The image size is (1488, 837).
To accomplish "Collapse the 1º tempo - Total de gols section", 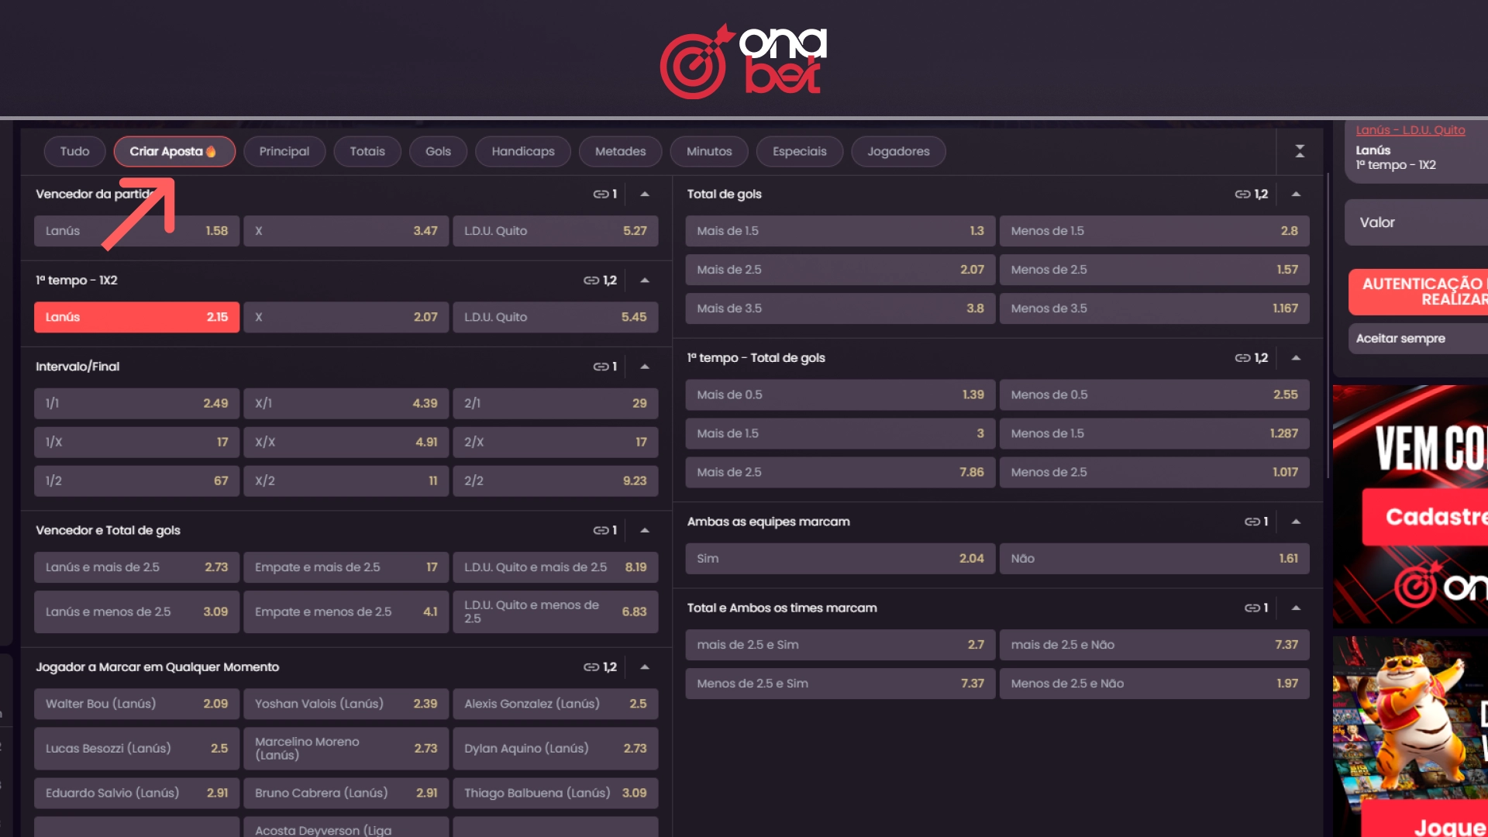I will (1296, 358).
